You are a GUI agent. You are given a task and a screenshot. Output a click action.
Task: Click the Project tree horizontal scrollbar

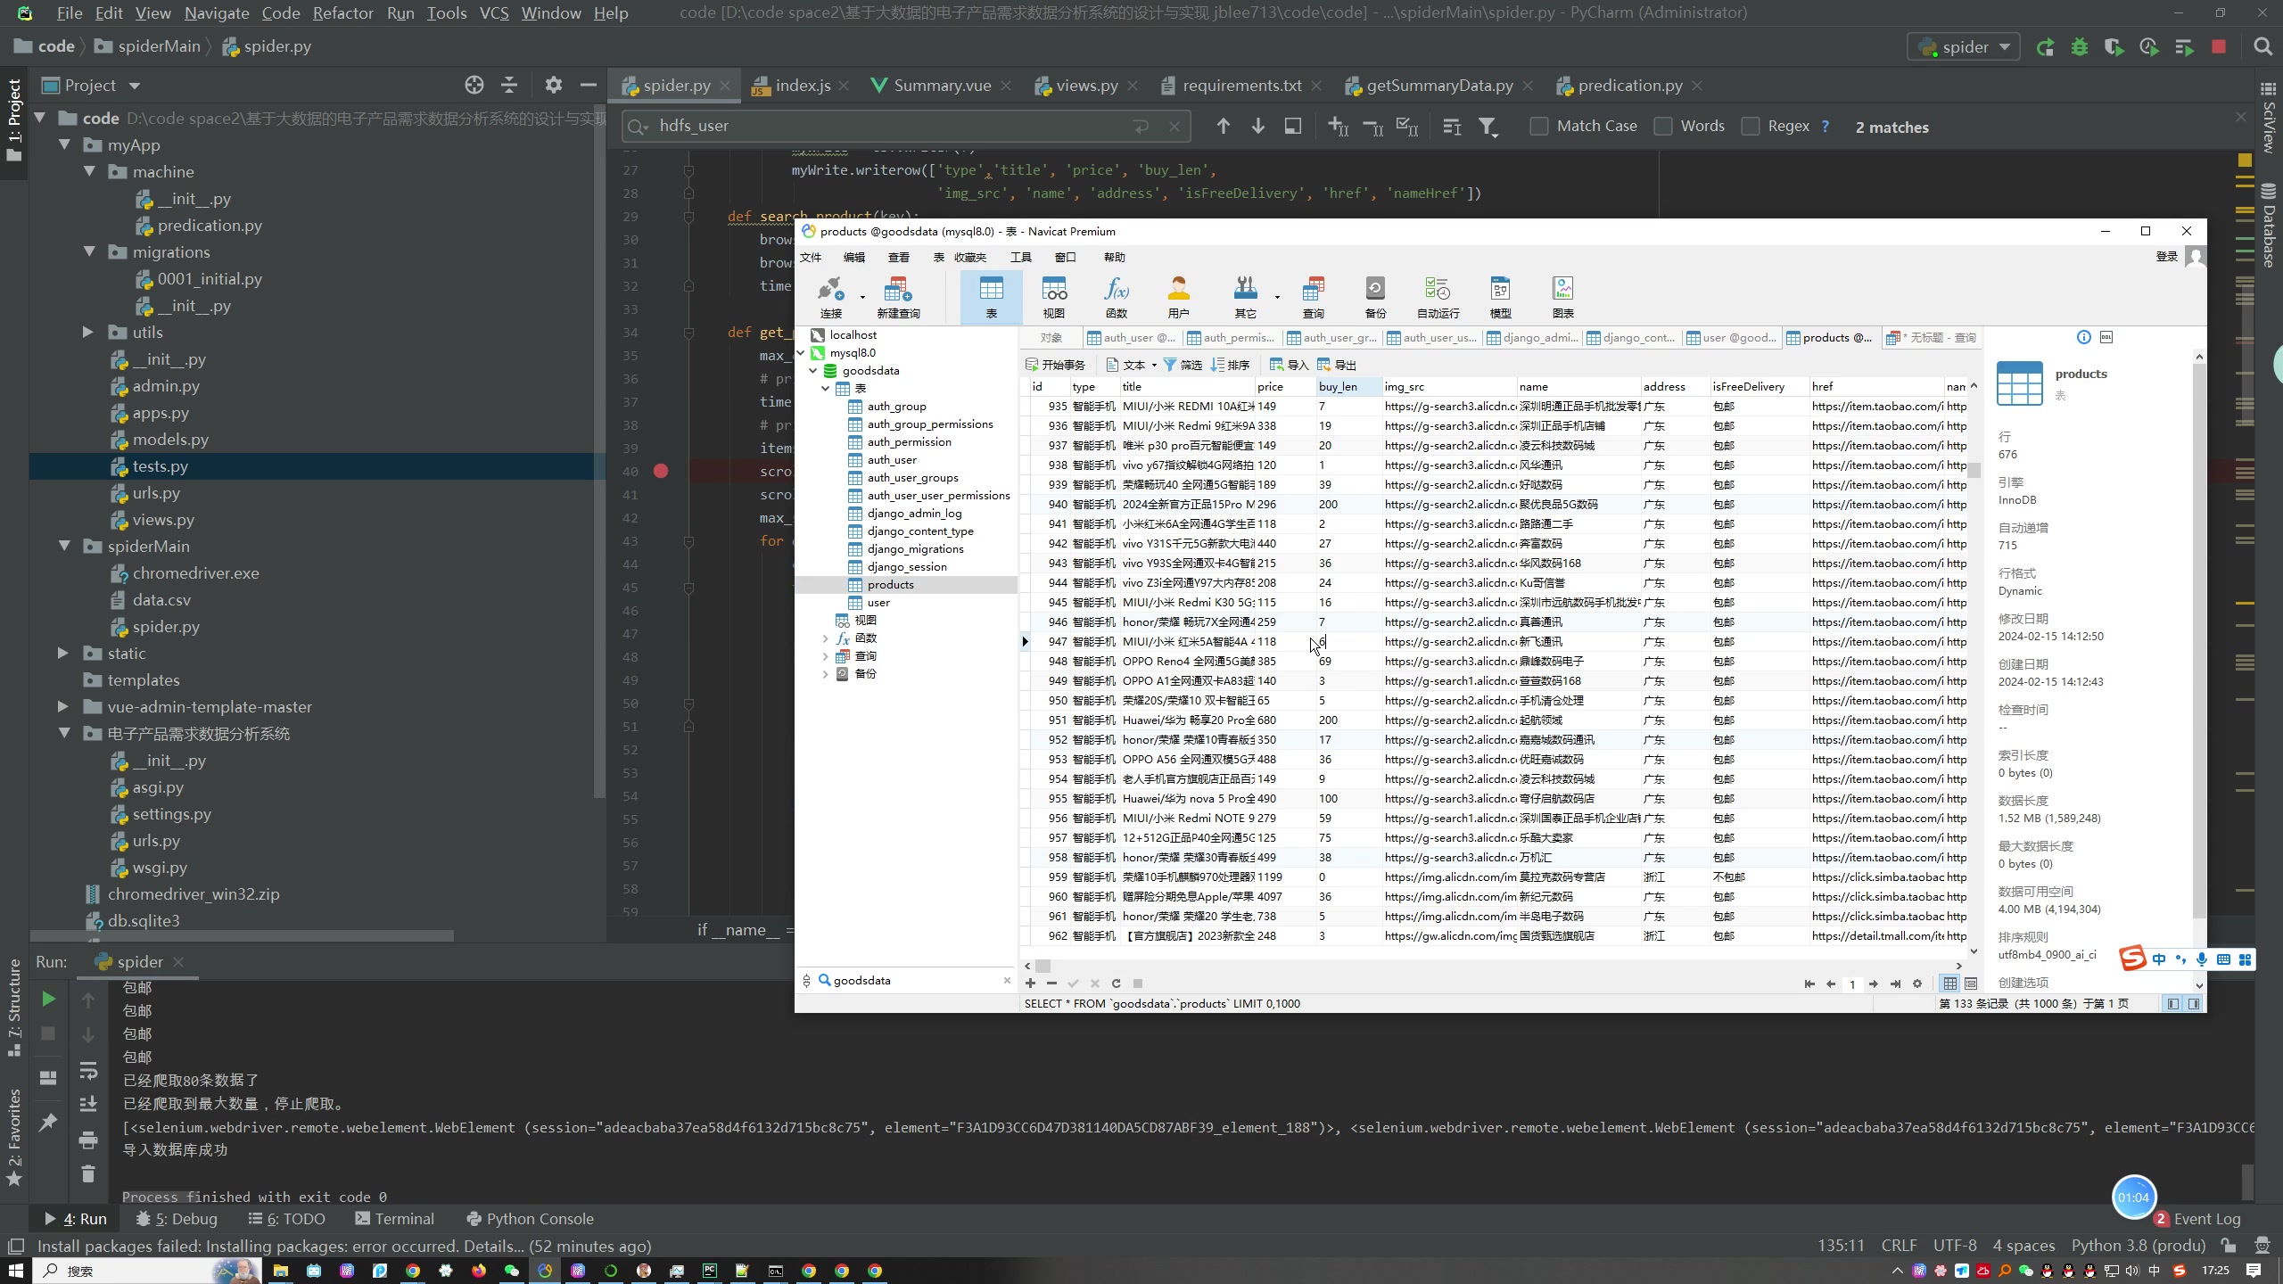click(x=242, y=936)
